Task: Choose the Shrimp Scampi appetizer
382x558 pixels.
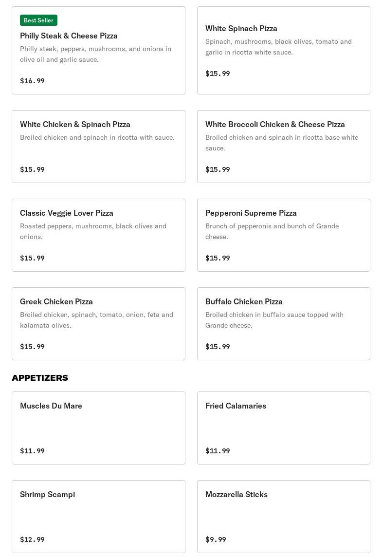Action: pyautogui.click(x=98, y=517)
